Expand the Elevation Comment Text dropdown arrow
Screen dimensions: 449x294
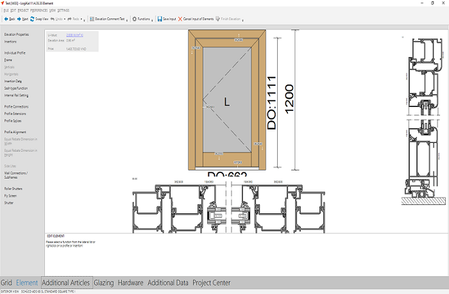(128, 20)
